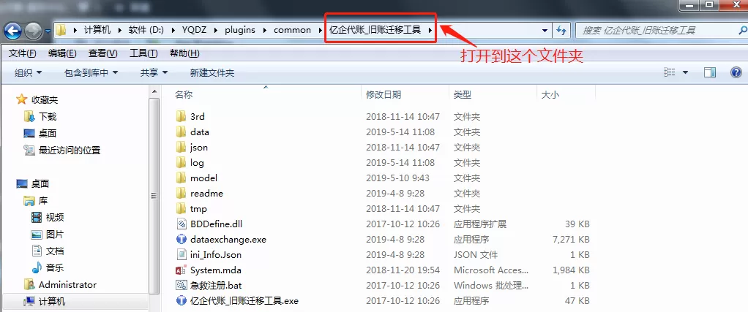Click YQDZ in the address path
Viewport: 748px width, 312px height.
tap(195, 30)
